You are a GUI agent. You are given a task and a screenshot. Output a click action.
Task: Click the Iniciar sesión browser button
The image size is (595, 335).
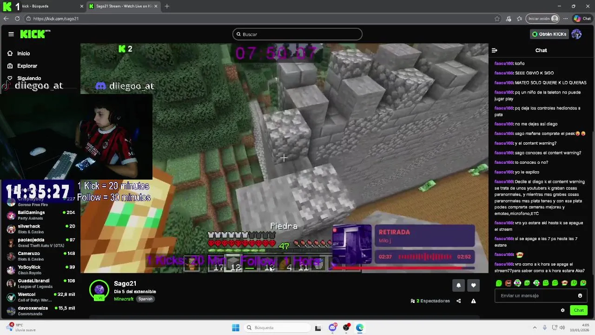pyautogui.click(x=542, y=19)
